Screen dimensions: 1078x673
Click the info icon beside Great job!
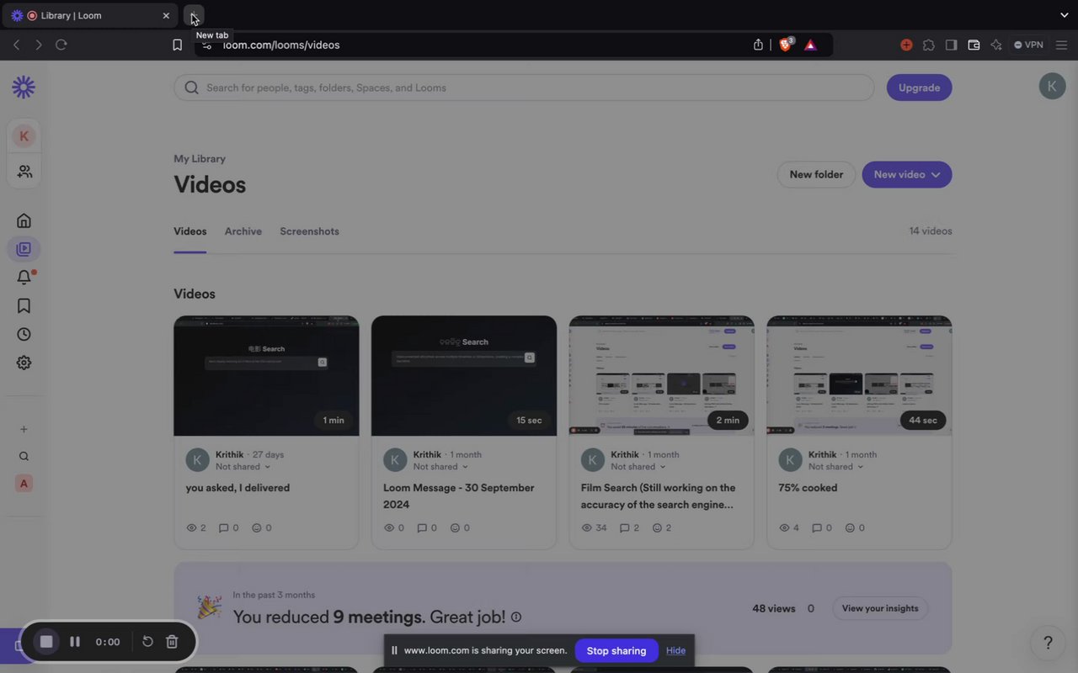click(x=516, y=617)
